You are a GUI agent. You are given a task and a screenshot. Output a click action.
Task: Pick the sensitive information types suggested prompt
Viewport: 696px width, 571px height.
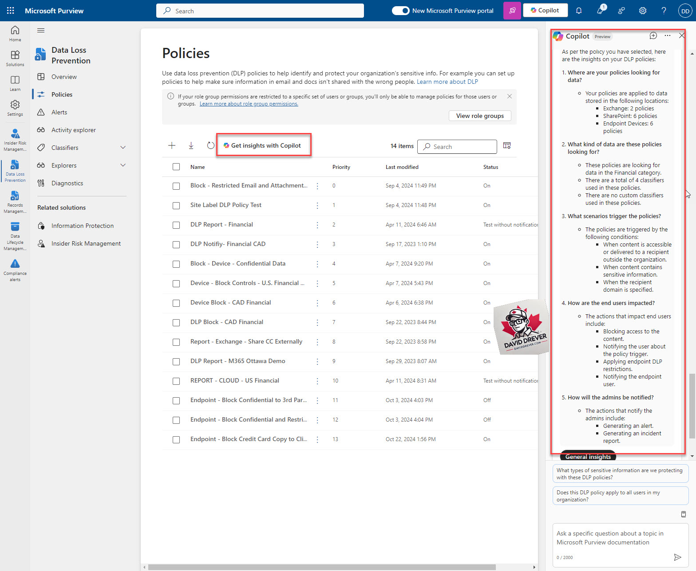pos(621,473)
